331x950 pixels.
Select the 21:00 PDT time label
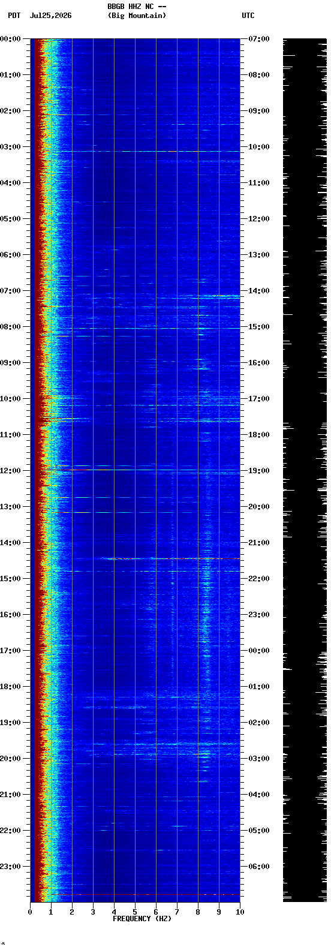[10, 795]
